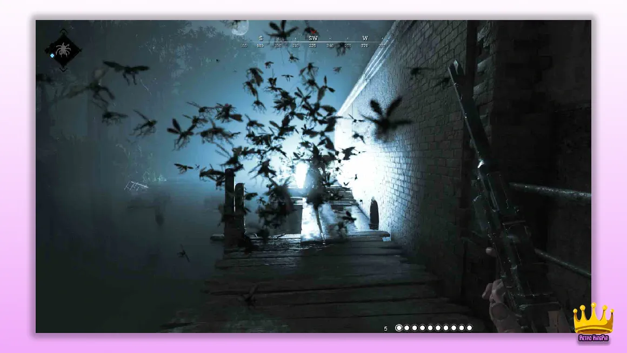This screenshot has width=627, height=353.
Task: Click the 270 compass bearing value
Action: pyautogui.click(x=364, y=45)
